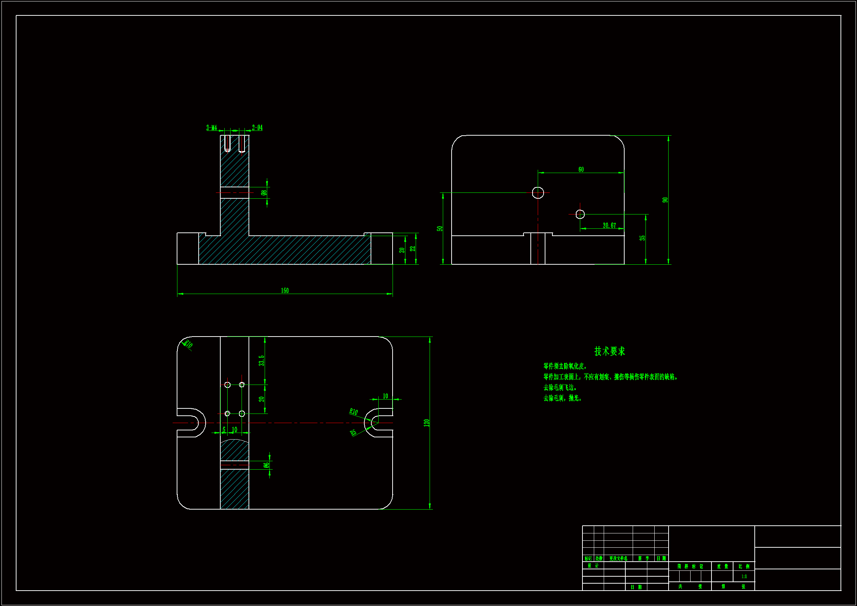857x606 pixels.
Task: Select the 2-Ø4 hole annotation
Action: (x=257, y=128)
